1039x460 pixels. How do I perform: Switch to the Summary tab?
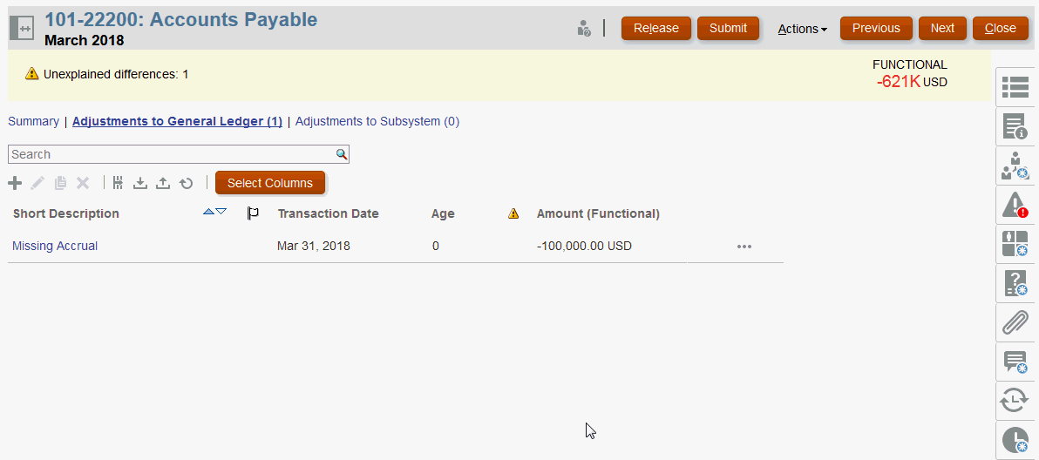tap(33, 122)
